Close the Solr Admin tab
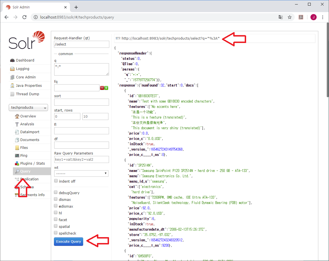The width and height of the screenshot is (329, 261). 65,7
